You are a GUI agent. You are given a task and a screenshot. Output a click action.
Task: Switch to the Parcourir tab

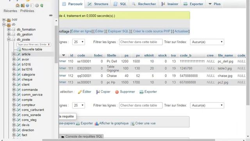pos(73,4)
